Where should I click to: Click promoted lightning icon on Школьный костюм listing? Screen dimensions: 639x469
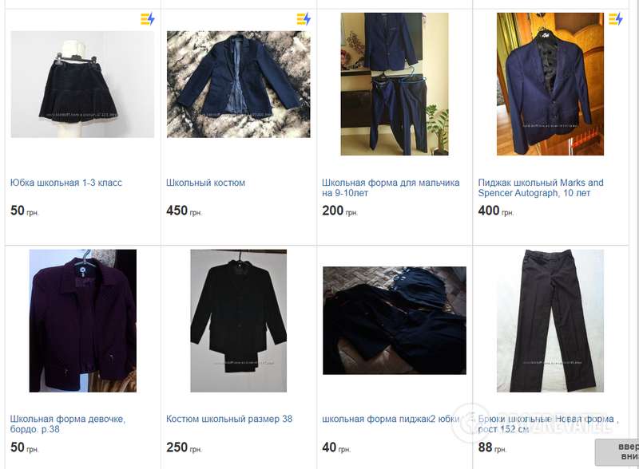pos(304,18)
